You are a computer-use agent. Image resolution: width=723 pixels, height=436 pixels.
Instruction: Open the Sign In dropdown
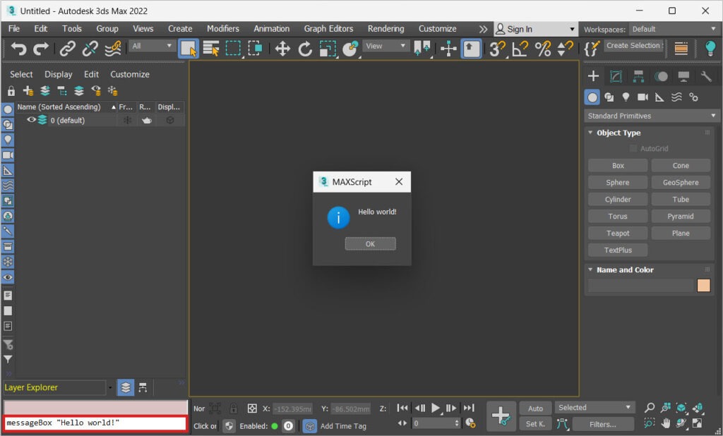pyautogui.click(x=535, y=29)
